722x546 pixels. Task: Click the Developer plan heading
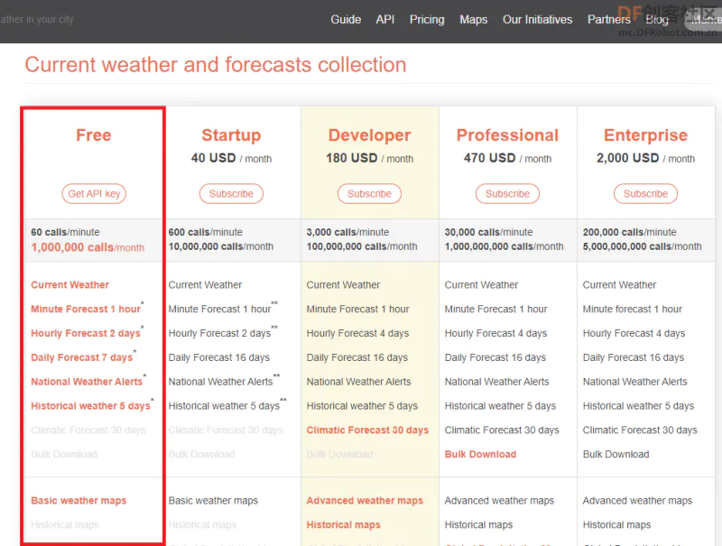[369, 135]
